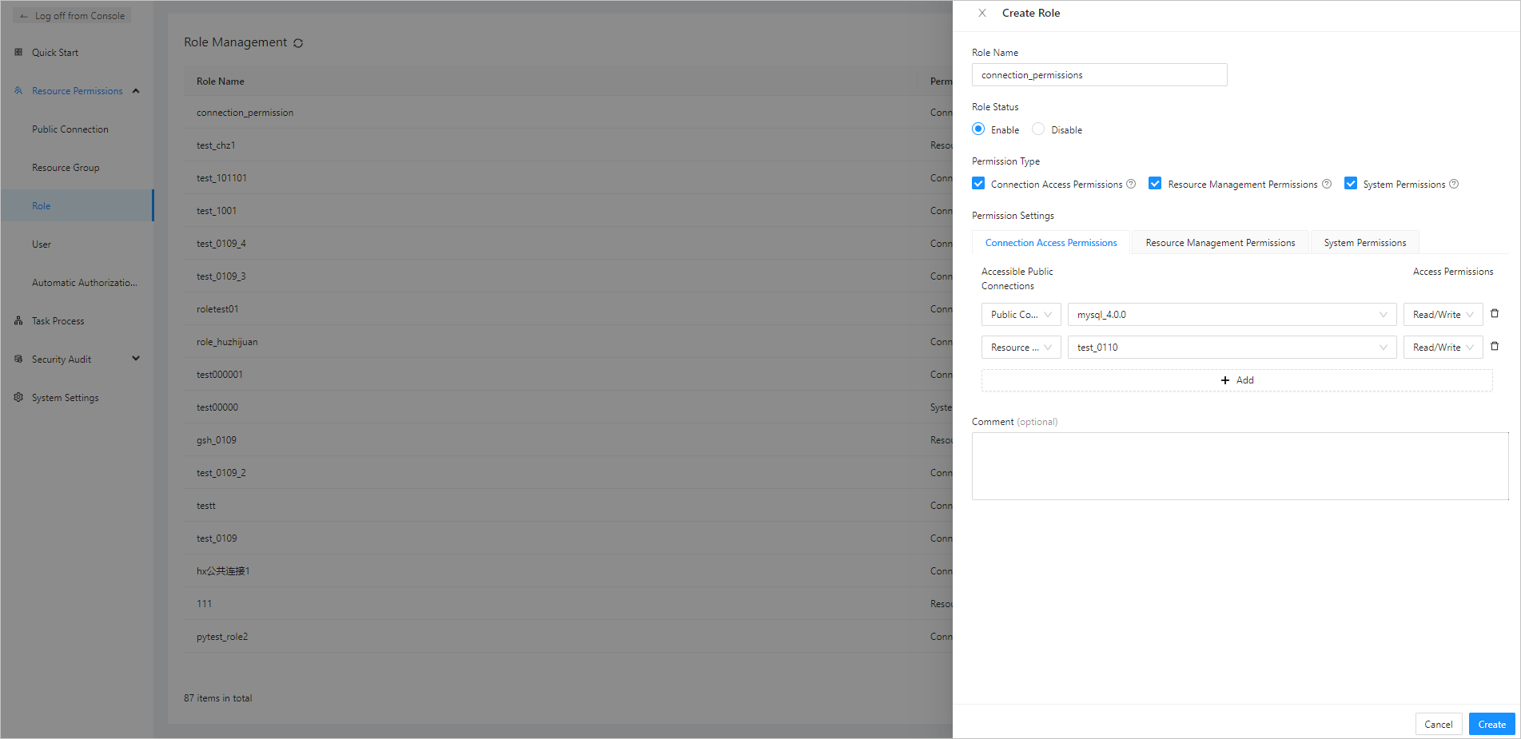Viewport: 1521px width, 739px height.
Task: Switch to Resource Management Permissions tab
Action: pos(1220,243)
